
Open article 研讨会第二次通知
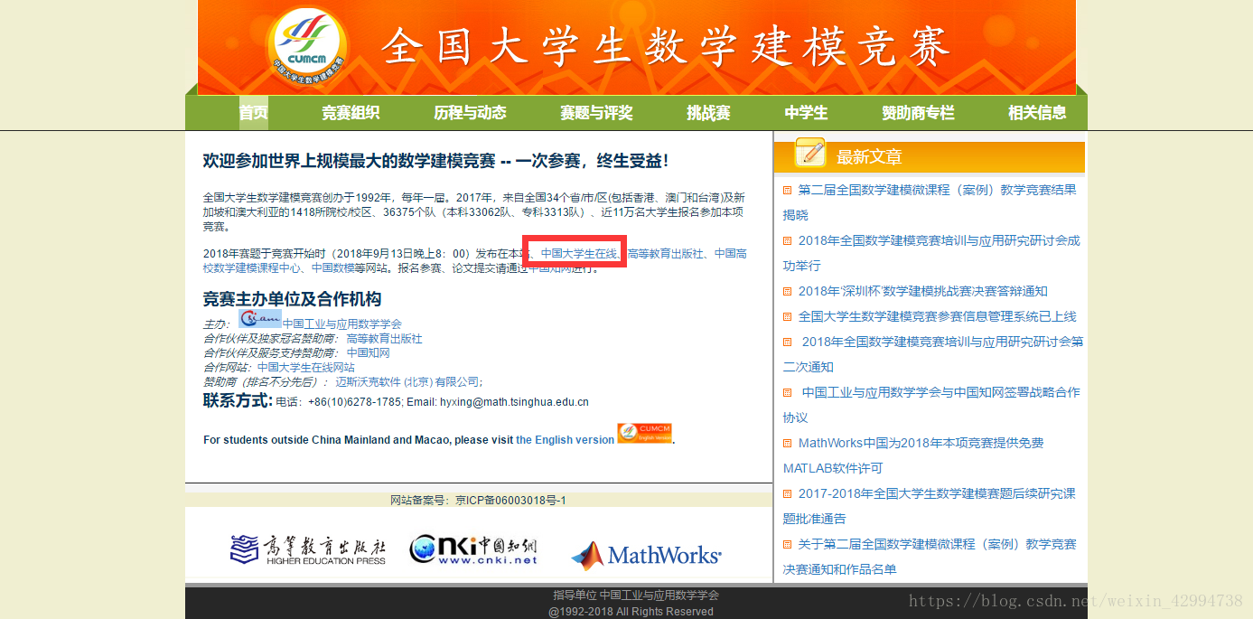click(933, 354)
